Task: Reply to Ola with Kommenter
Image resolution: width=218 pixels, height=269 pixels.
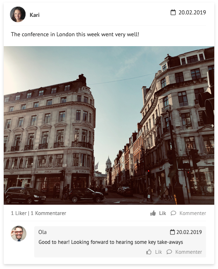Action: point(189,252)
